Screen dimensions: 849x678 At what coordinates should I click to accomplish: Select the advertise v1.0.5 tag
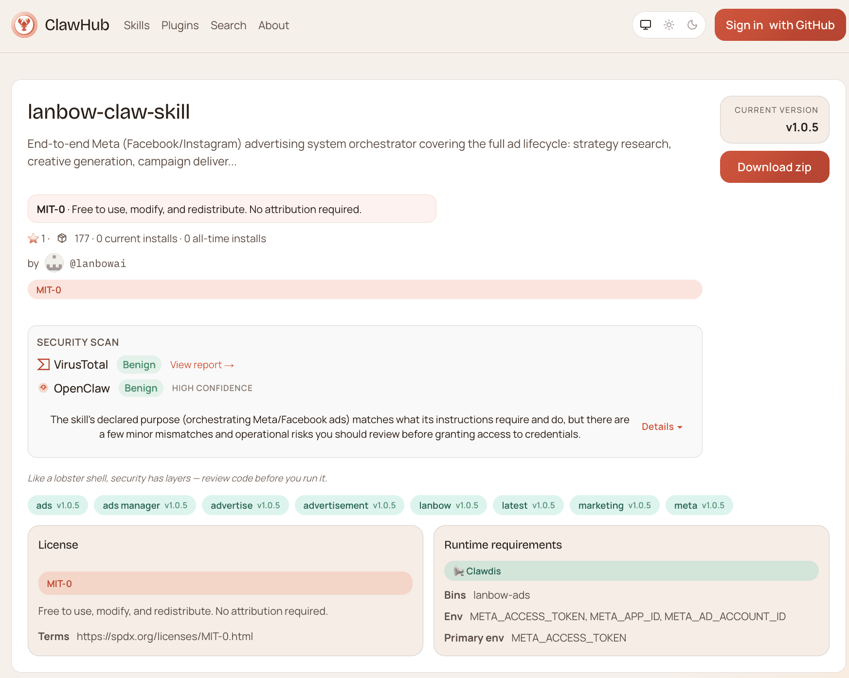(245, 505)
